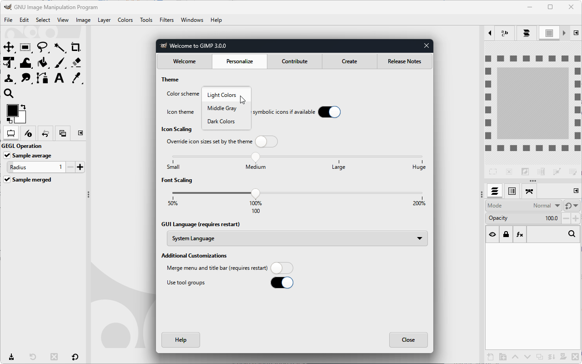Choose Dark Colors color scheme
Screen dimensions: 582x364
(x=226, y=121)
